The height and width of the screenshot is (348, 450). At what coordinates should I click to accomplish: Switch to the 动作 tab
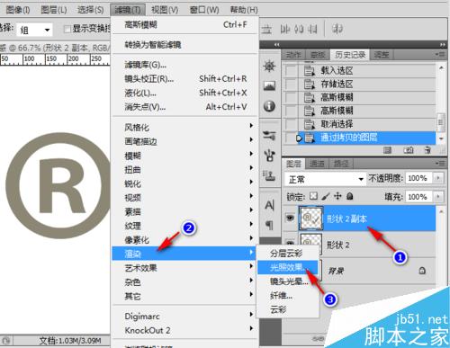tap(293, 55)
